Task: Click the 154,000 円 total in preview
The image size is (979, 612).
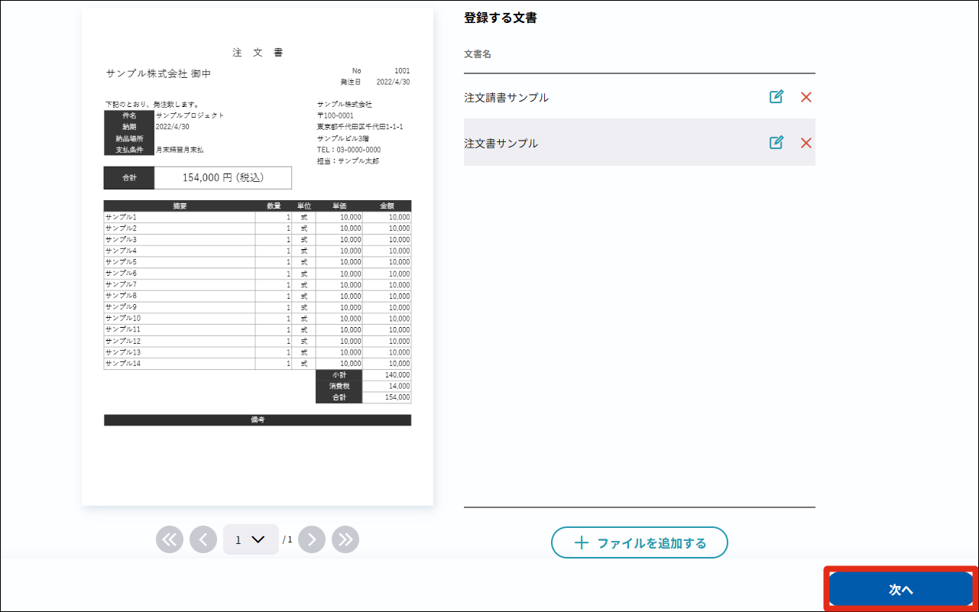Action: 222,178
